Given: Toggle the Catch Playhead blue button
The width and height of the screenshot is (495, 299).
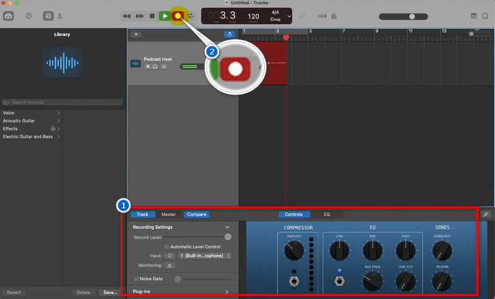Looking at the screenshot, I should click(x=230, y=35).
